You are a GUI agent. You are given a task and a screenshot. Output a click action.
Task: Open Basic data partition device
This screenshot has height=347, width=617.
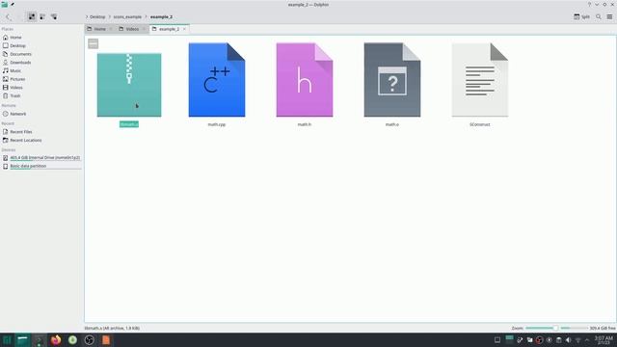pos(41,166)
